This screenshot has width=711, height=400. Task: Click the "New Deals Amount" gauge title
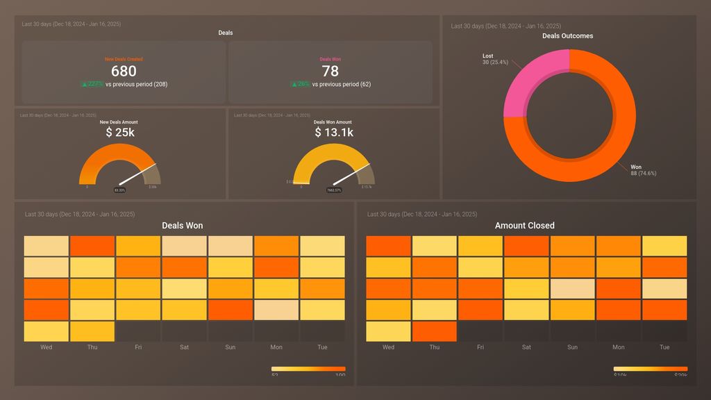pyautogui.click(x=119, y=122)
